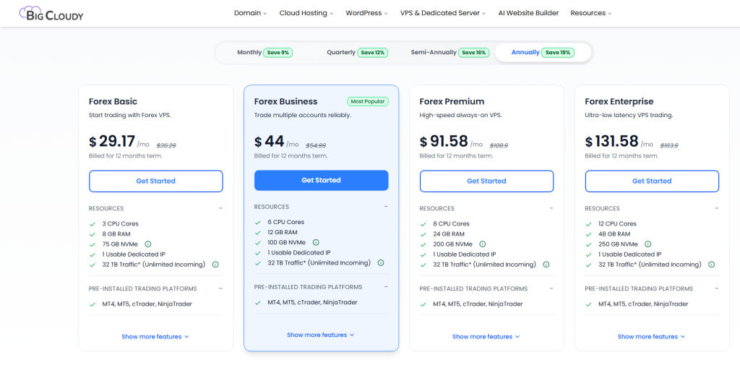Click the 12 GB RAM feature
This screenshot has height=368, width=740.
tap(283, 232)
